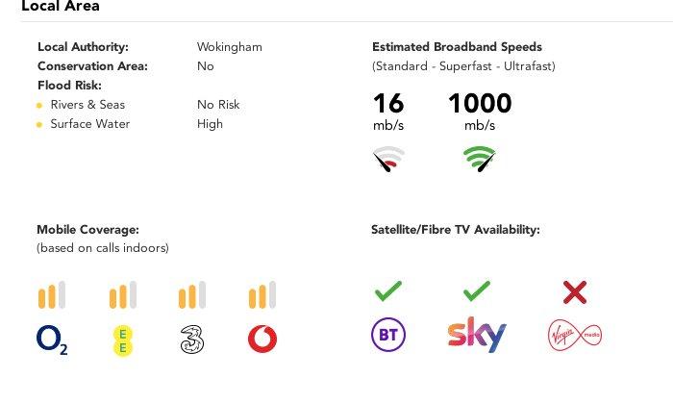The height and width of the screenshot is (403, 673).
Task: Click the green checkmark above Sky
Action: [477, 291]
